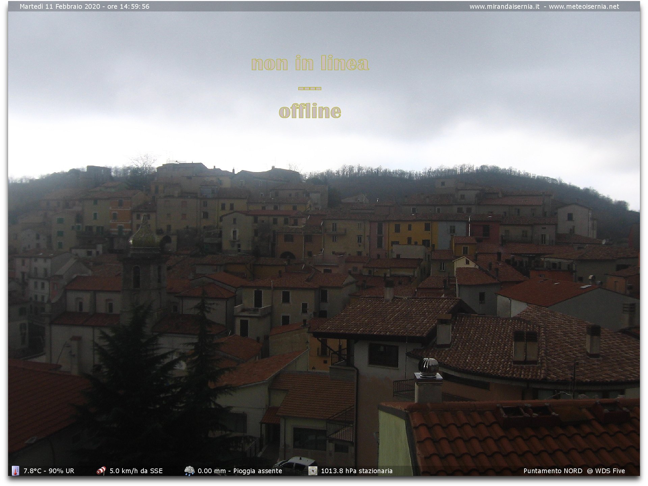The height and width of the screenshot is (486, 648).
Task: Click the thermometer temperature icon
Action: (x=16, y=470)
